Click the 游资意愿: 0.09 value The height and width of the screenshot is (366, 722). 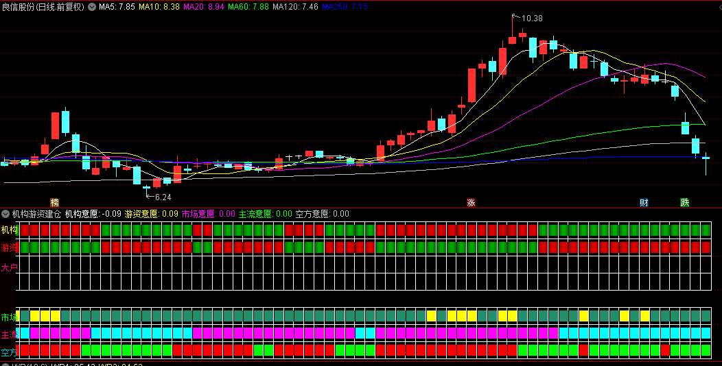pos(152,214)
